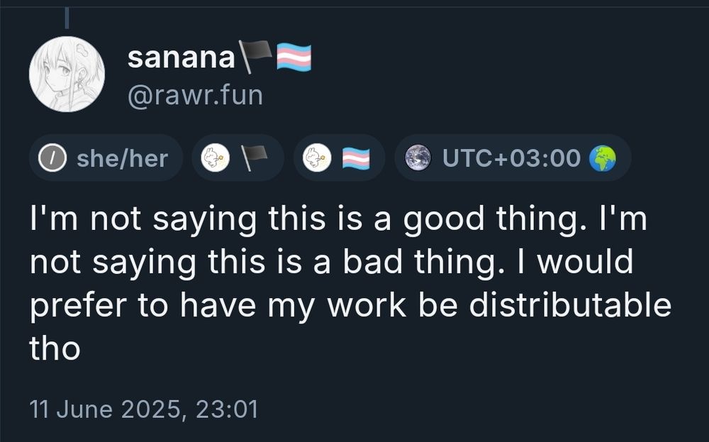Open the @rawr.fun handle link
Image resolution: width=709 pixels, height=442 pixels.
pos(195,94)
